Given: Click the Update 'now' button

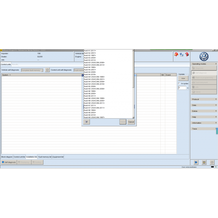Looking at the screenshot, I should pyautogui.click(x=183, y=78).
